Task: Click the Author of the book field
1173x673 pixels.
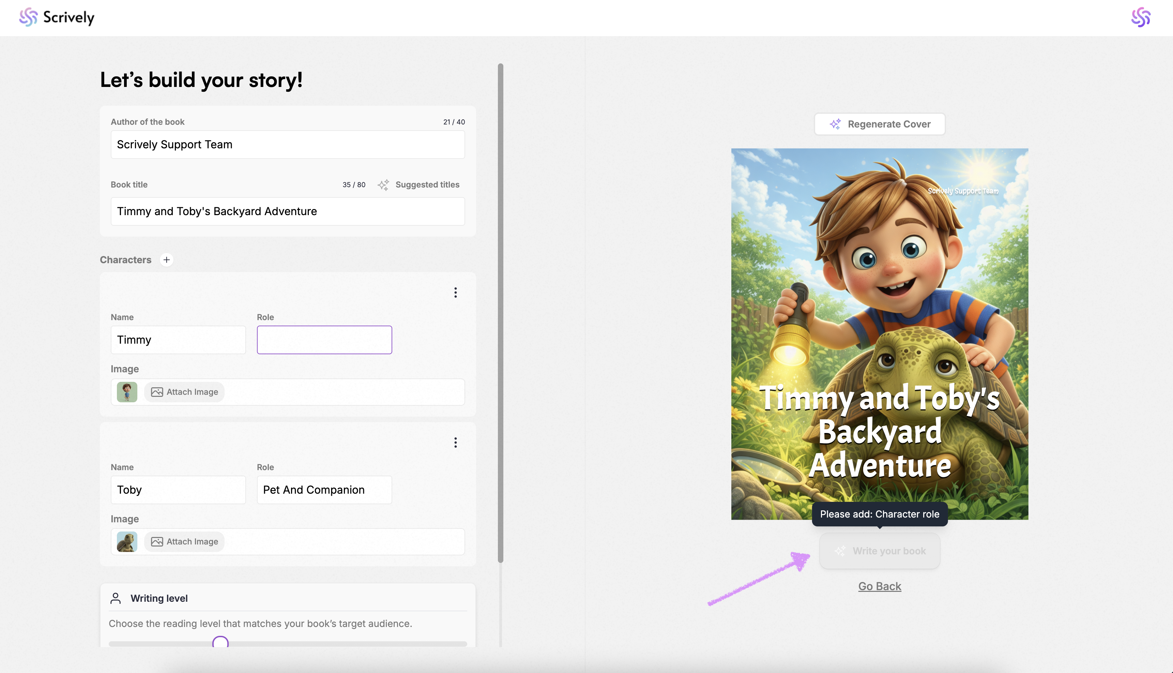Action: click(287, 145)
